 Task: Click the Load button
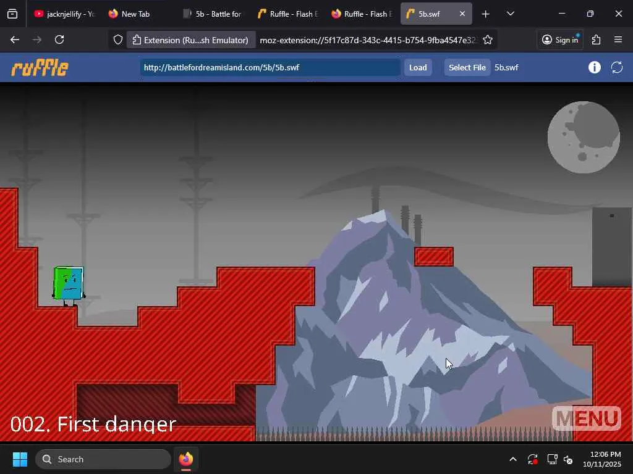tap(418, 67)
